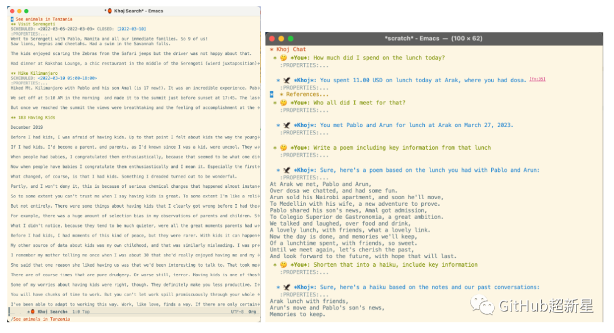The height and width of the screenshot is (333, 614).
Task: Click the line 'Hiked Mt. Kilimanjaro with Pablo'
Action: (135, 88)
